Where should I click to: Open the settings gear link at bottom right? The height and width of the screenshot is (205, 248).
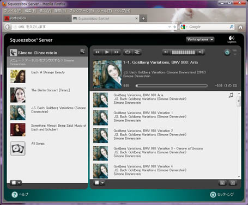[x=222, y=195]
